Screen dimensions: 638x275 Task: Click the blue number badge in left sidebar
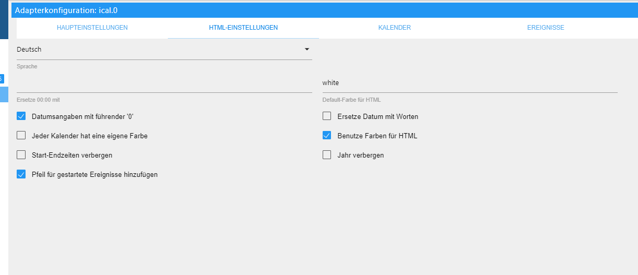2,79
